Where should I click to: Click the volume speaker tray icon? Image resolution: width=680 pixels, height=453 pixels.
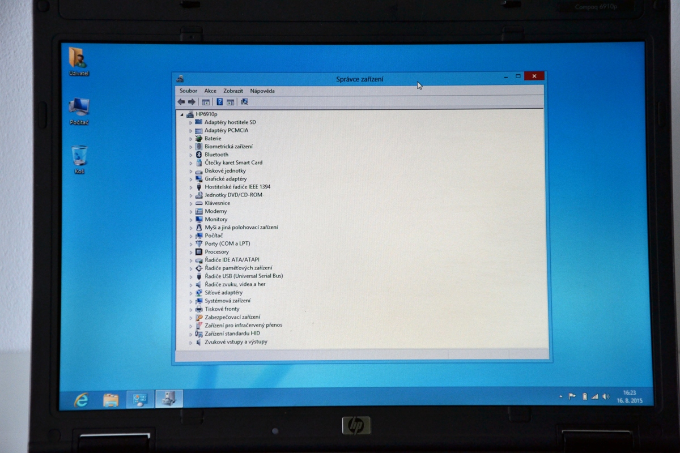click(606, 397)
